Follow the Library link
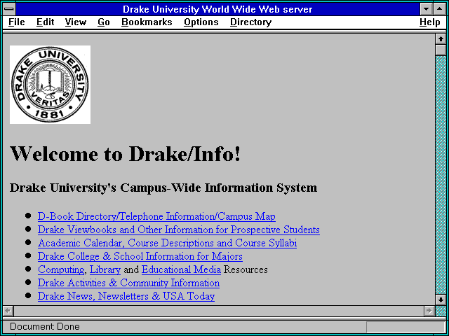 click(105, 269)
